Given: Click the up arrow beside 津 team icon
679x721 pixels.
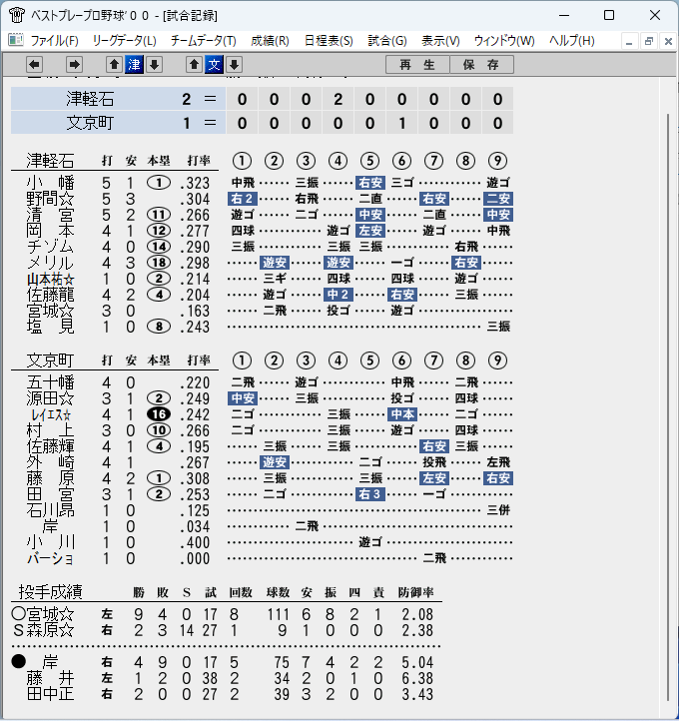Looking at the screenshot, I should [115, 64].
